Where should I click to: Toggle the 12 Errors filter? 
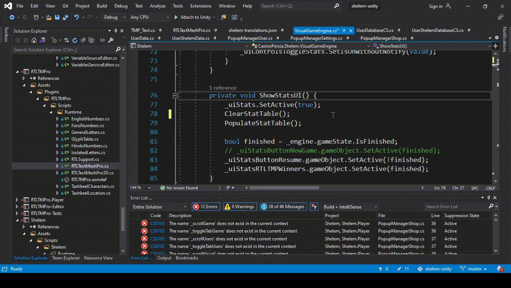[206, 206]
